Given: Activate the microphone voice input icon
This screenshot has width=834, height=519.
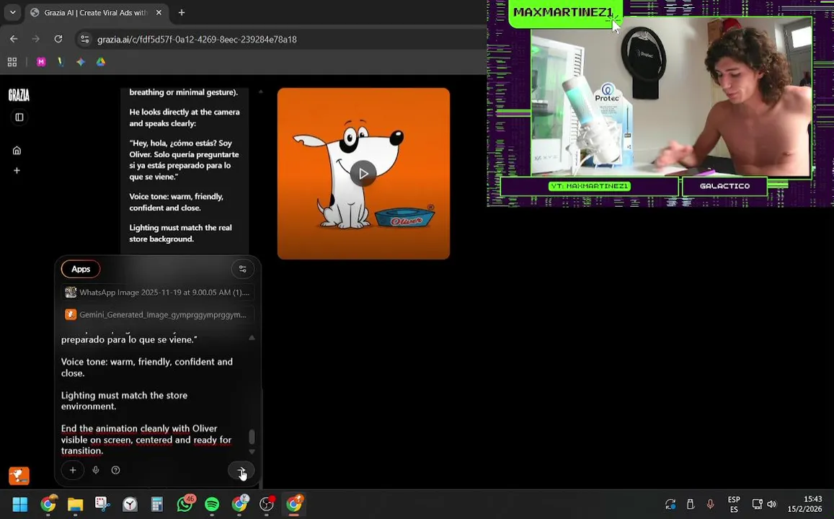Looking at the screenshot, I should click(x=96, y=470).
